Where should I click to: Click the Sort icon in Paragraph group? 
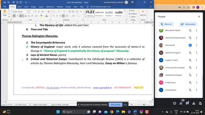(77, 12)
